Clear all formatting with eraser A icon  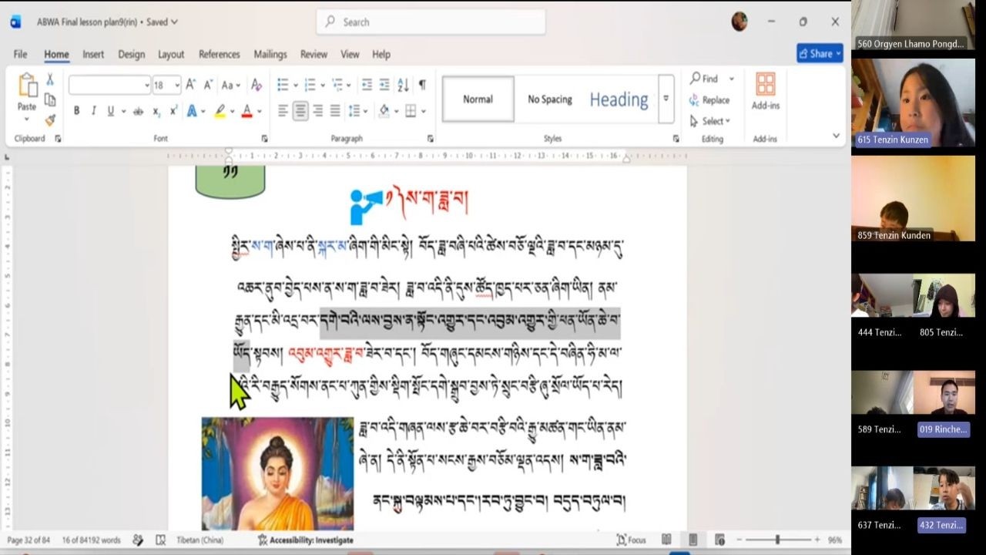tap(257, 85)
